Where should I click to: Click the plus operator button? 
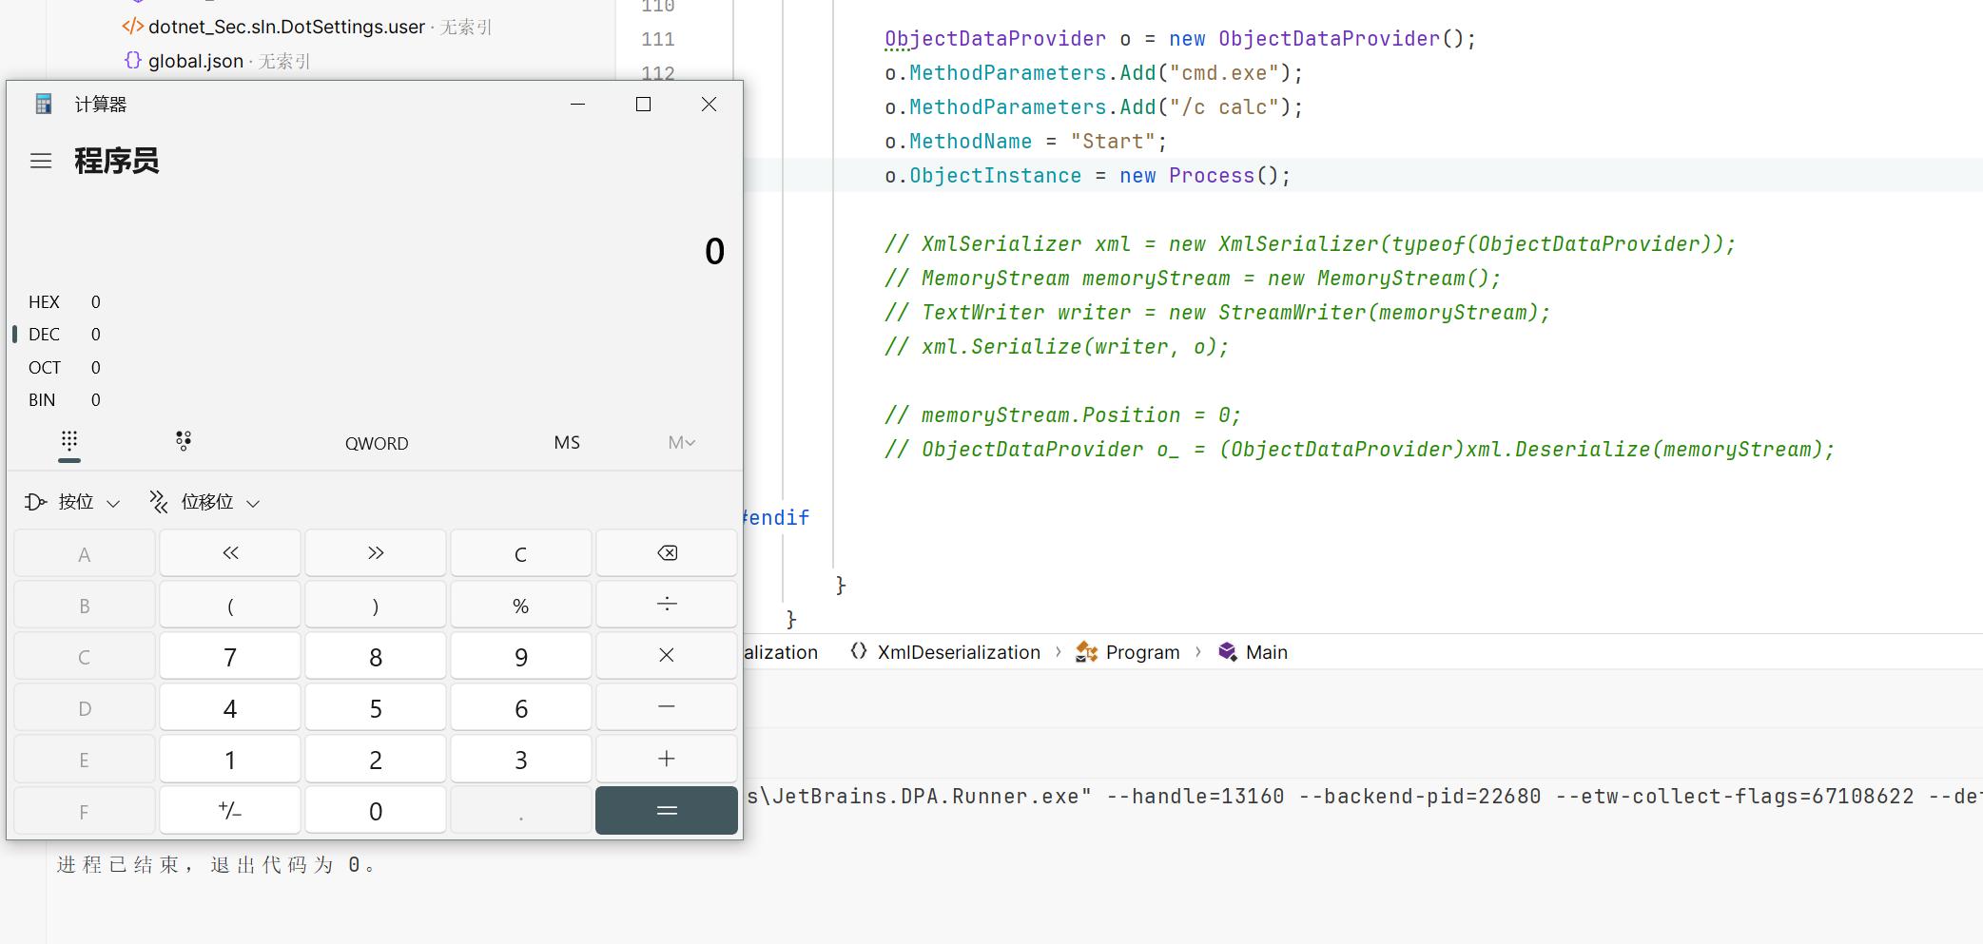pos(667,759)
